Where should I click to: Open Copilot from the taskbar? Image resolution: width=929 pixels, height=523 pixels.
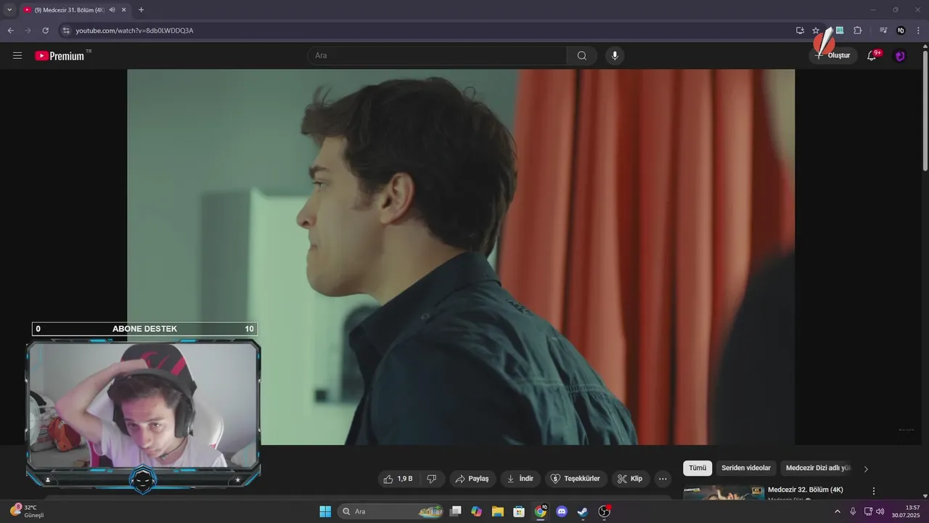(476, 511)
